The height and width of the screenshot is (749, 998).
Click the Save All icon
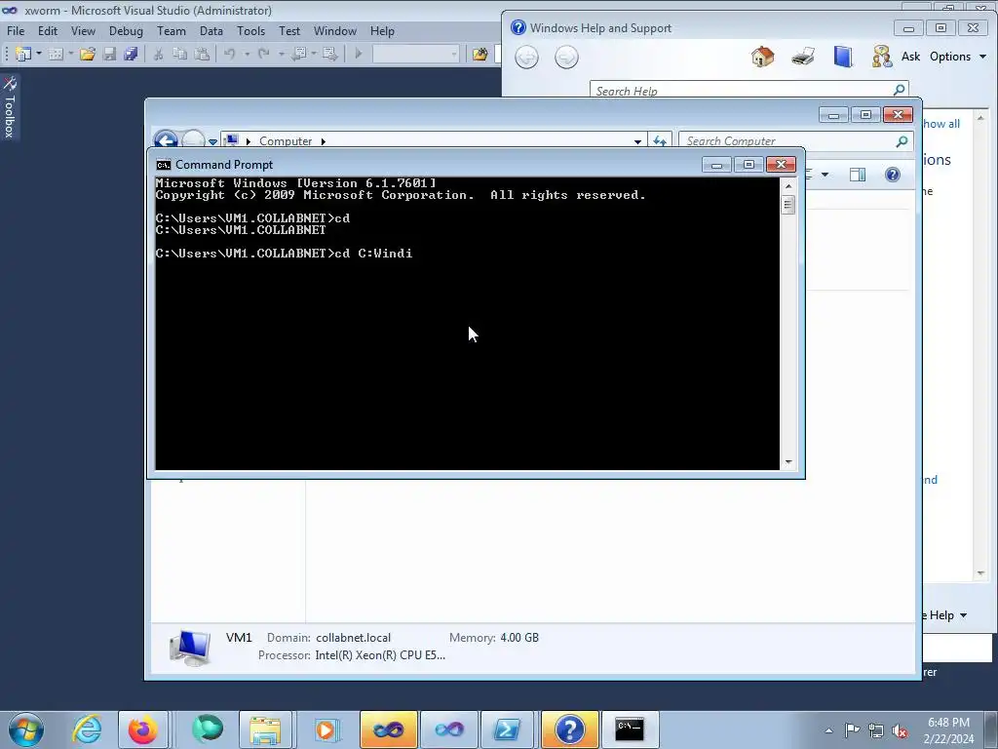point(132,55)
